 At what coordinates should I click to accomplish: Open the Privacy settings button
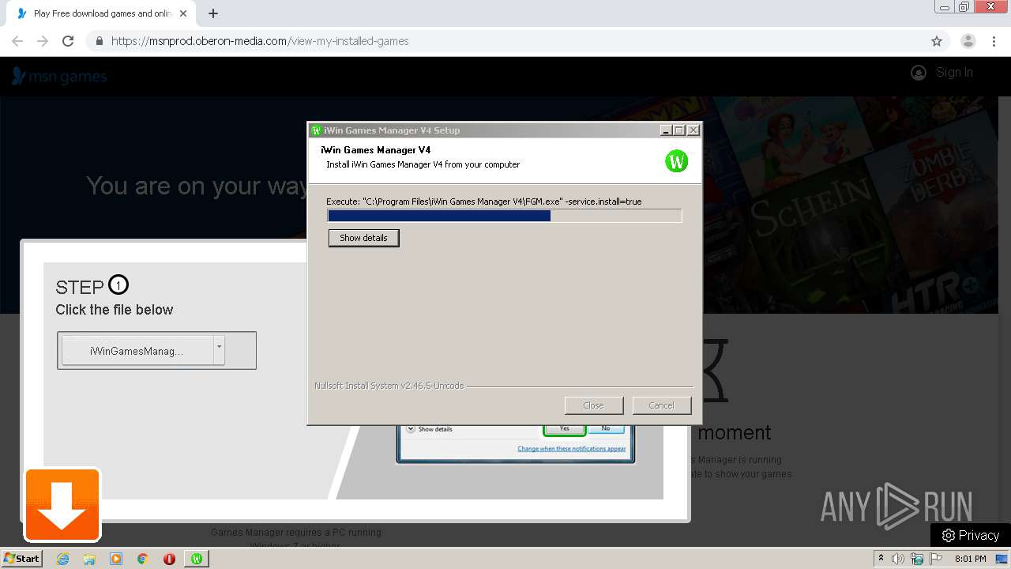pyautogui.click(x=971, y=535)
